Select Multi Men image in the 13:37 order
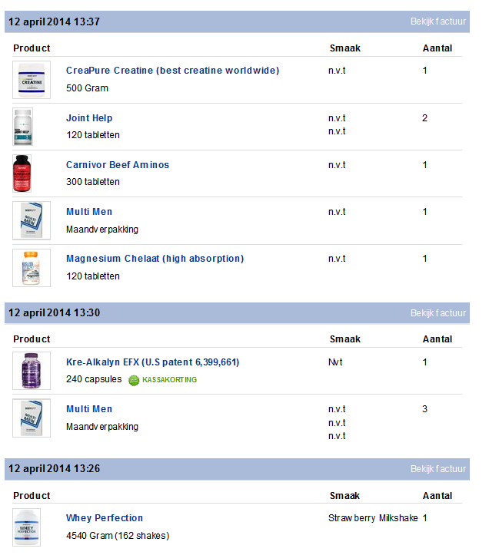The width and height of the screenshot is (489, 555). (x=32, y=220)
